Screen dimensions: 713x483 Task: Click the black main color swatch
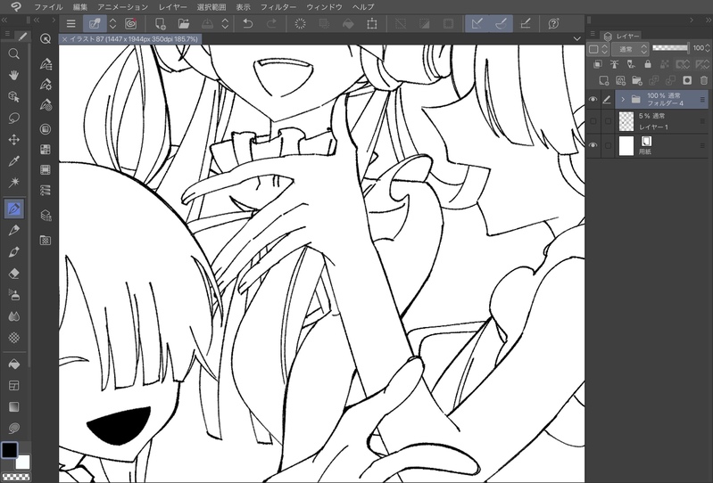(x=9, y=450)
